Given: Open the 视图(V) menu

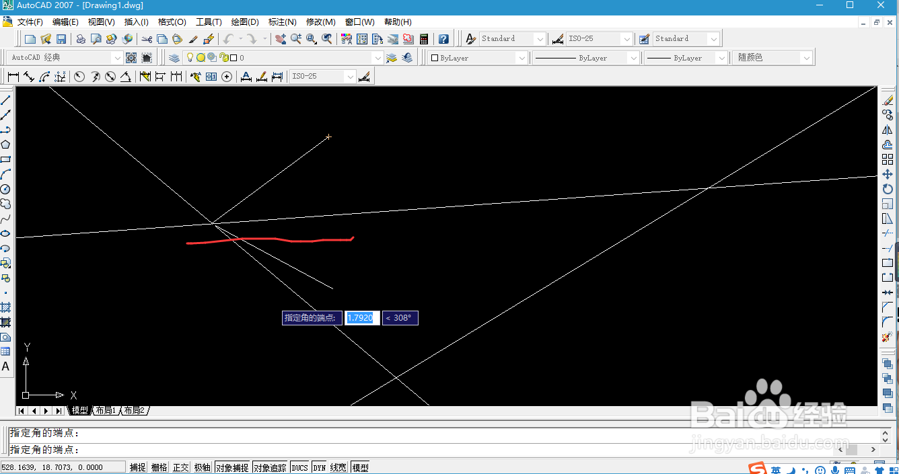Looking at the screenshot, I should tap(101, 22).
